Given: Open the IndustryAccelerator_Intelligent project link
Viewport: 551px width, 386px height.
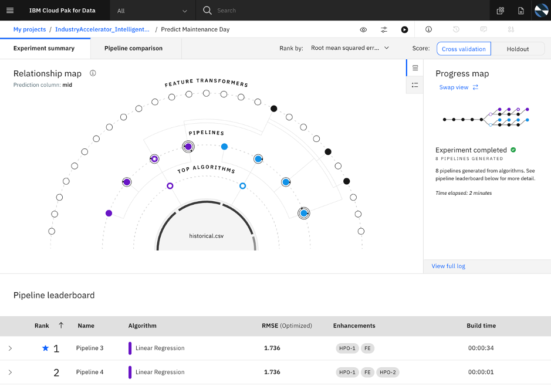Looking at the screenshot, I should pos(102,29).
